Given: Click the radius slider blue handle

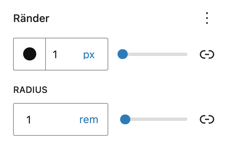Looking at the screenshot, I should click(x=125, y=119).
